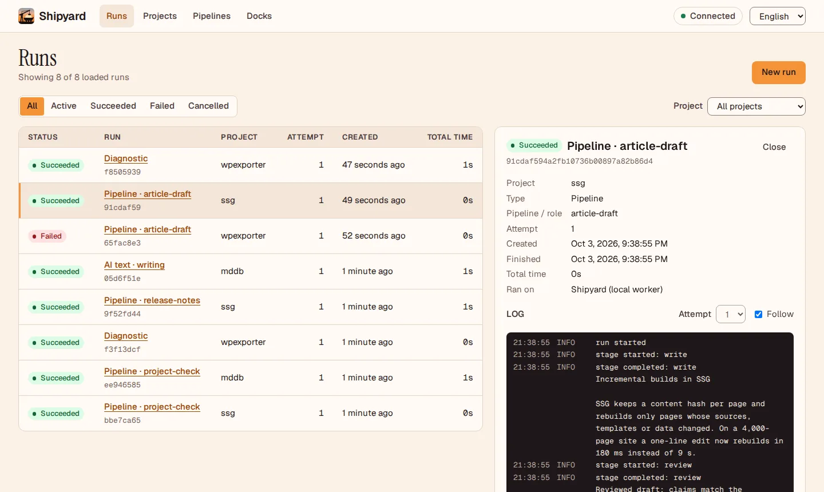Open Pipeline project-check run bbe7ca65
This screenshot has height=492, width=824.
[x=152, y=407]
